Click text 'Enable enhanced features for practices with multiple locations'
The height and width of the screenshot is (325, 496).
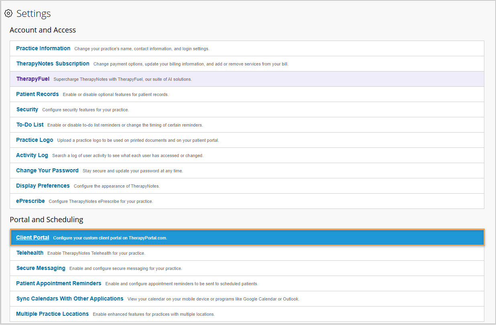click(x=154, y=314)
